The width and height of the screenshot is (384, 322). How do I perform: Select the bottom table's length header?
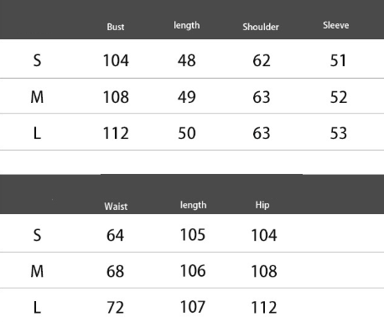194,205
